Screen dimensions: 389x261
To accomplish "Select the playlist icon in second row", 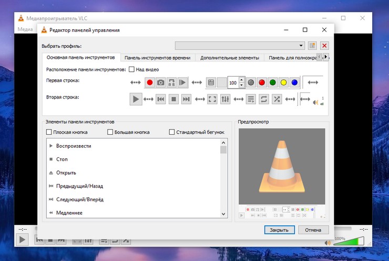I will coord(251,99).
